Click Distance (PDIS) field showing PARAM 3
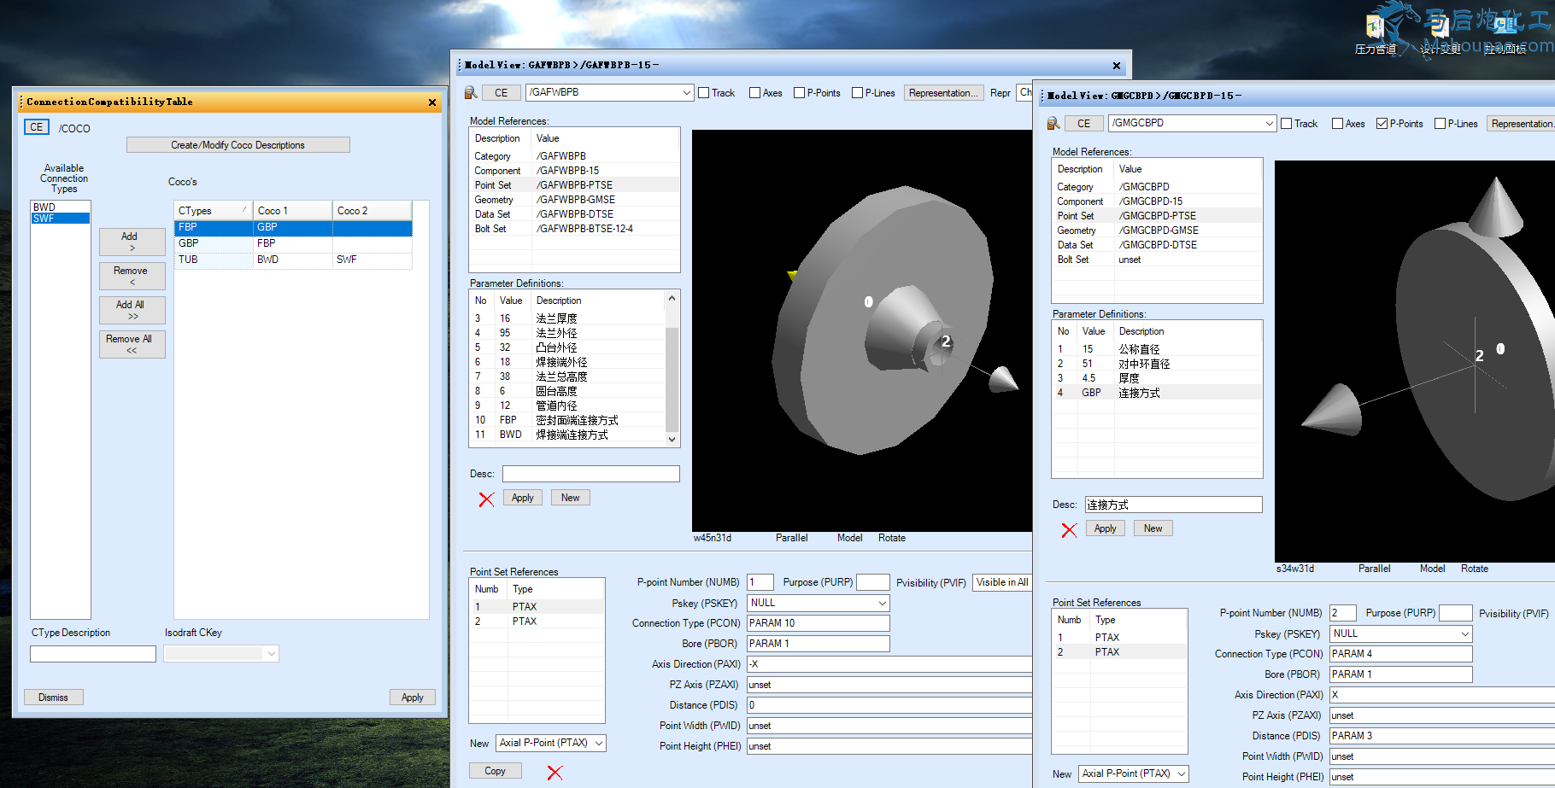Viewport: 1555px width, 788px height. click(1444, 736)
